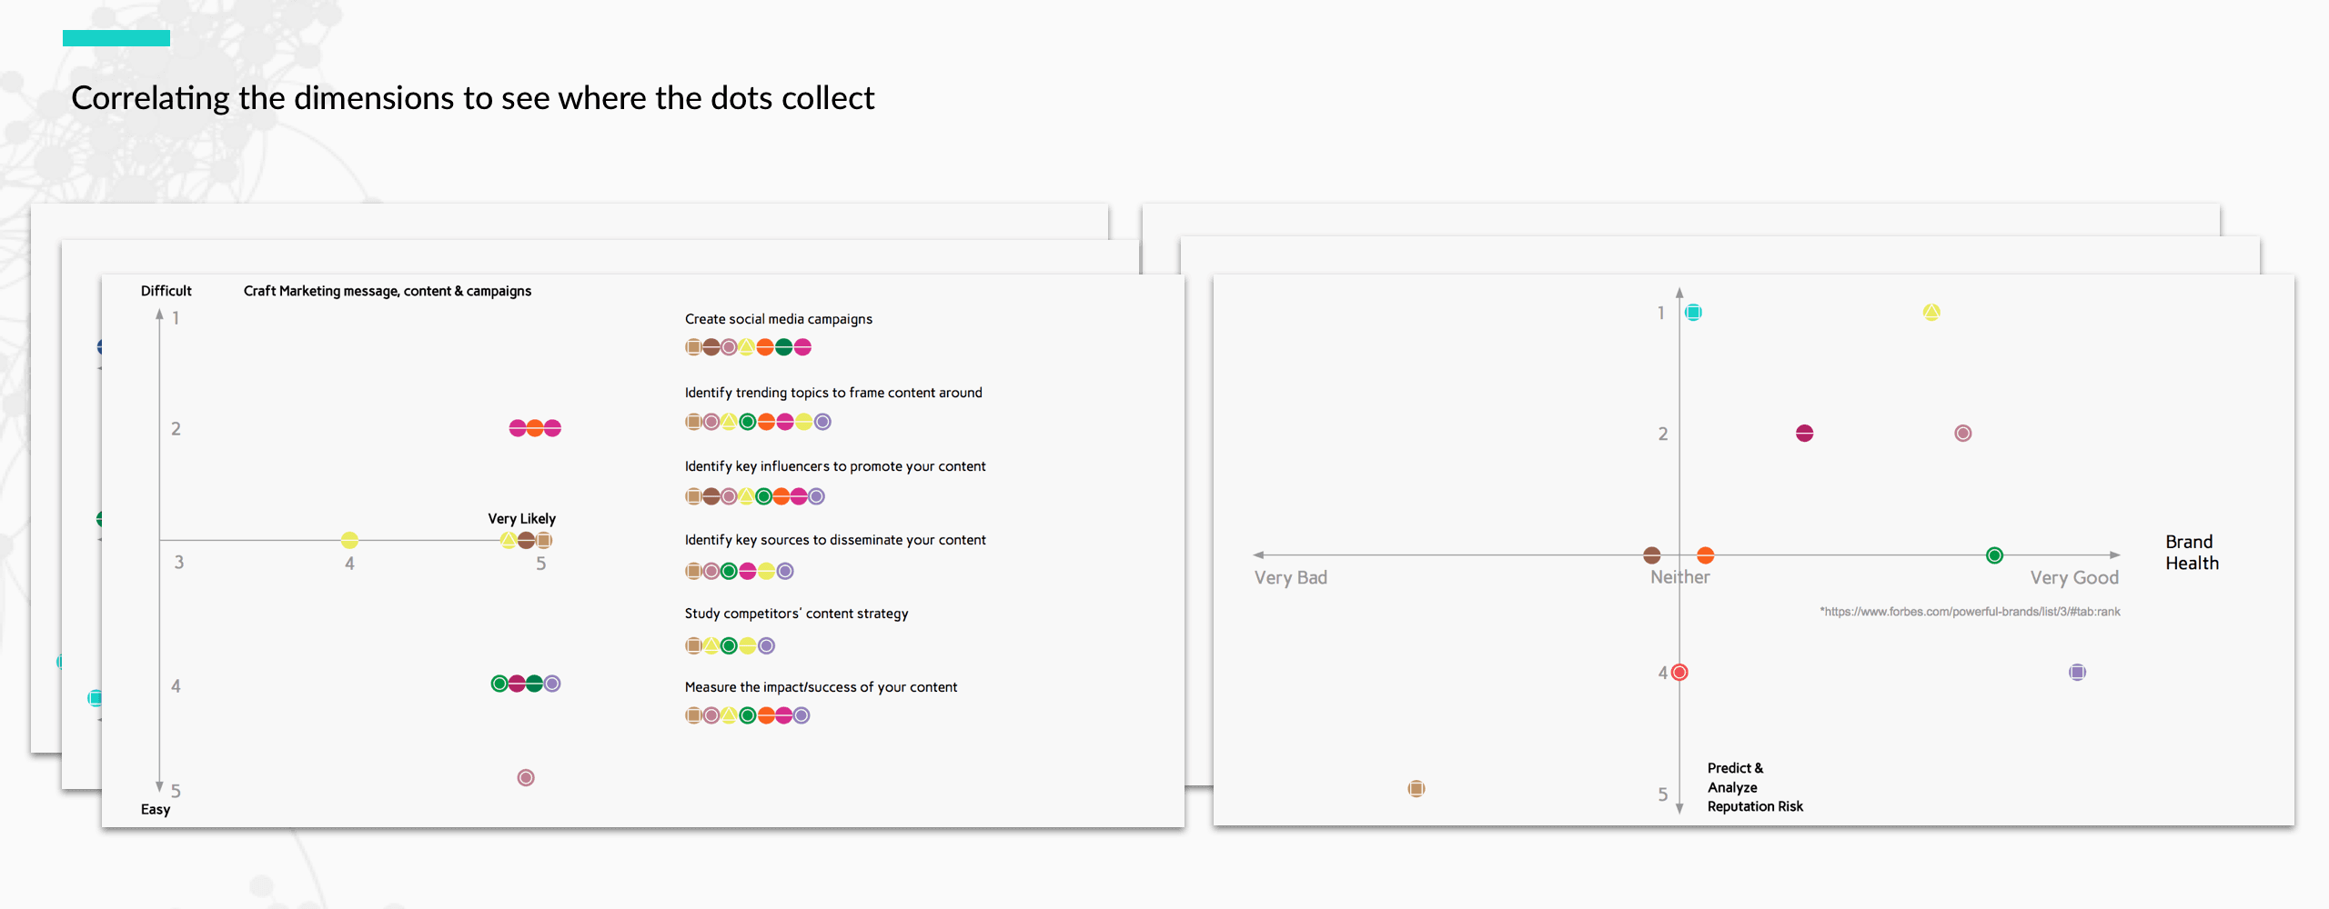Image resolution: width=2329 pixels, height=909 pixels.
Task: Select 'Identify key influencers to promote your content'
Action: coord(835,466)
